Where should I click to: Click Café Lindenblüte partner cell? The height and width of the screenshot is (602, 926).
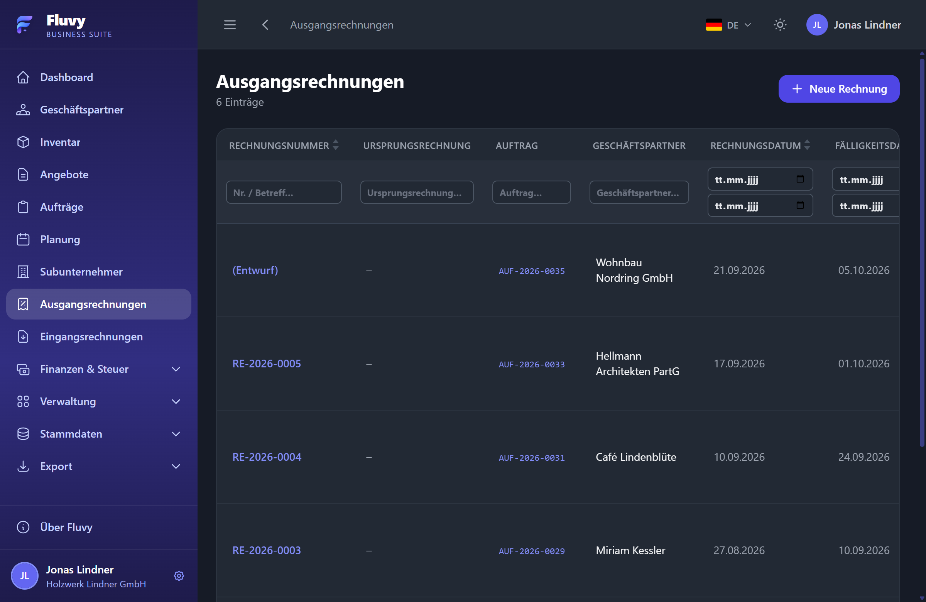(x=636, y=457)
